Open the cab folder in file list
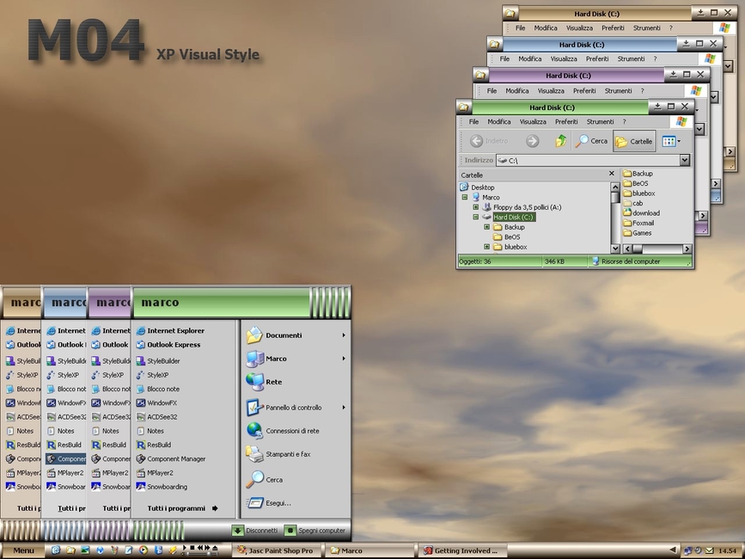 (633, 203)
